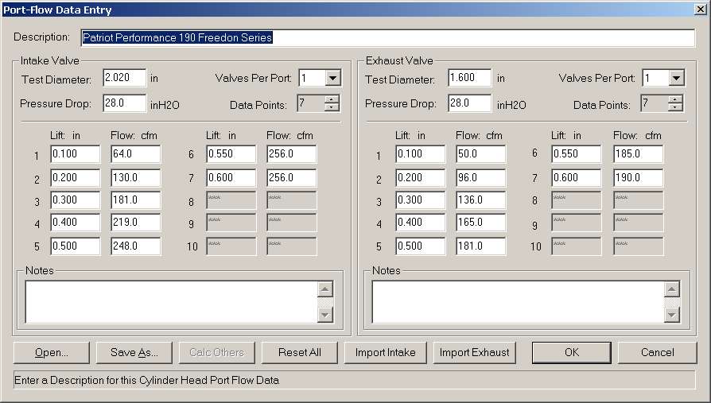Screen dimensions: 711x403
Task: Click the Import Exhaust button
Action: 474,353
